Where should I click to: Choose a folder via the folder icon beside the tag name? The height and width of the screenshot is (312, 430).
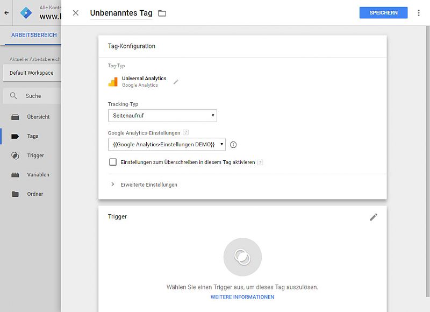pyautogui.click(x=162, y=13)
